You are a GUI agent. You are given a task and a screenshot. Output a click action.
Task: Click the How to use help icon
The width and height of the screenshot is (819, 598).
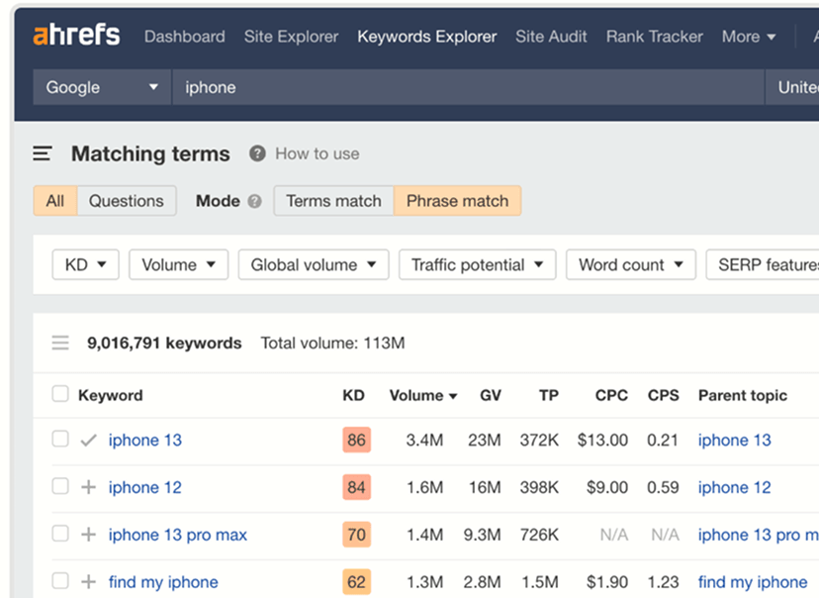point(257,153)
